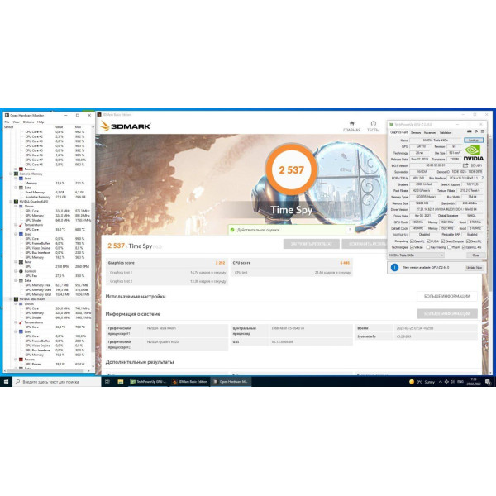Switch to the Sensors tab in GPU-Z
This screenshot has width=496, height=496.
tap(416, 132)
